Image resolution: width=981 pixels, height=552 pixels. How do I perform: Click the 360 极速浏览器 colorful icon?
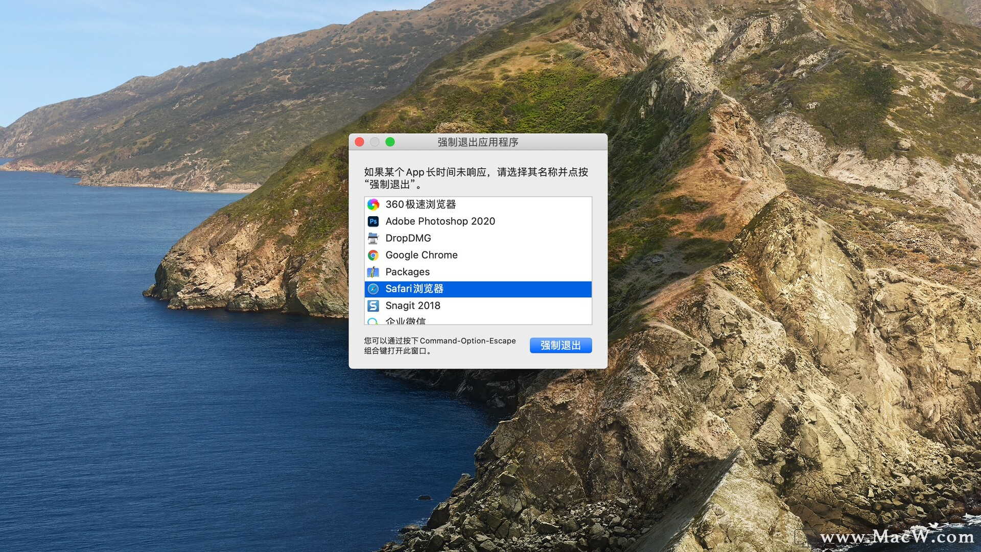point(373,204)
